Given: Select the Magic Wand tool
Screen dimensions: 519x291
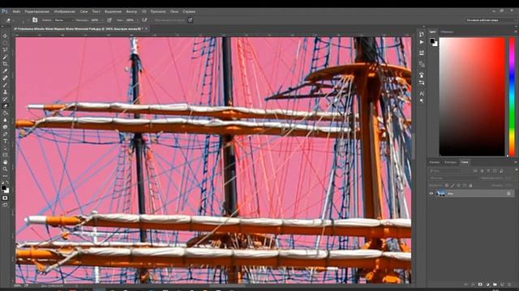Looking at the screenshot, I should tap(5, 57).
